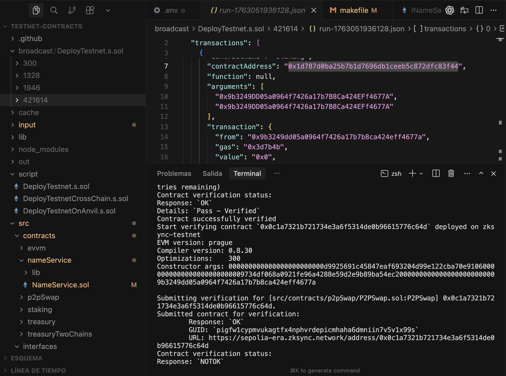
Task: Collapse the TESTNET-CONTRACTS root folder
Action: (x=73, y=26)
